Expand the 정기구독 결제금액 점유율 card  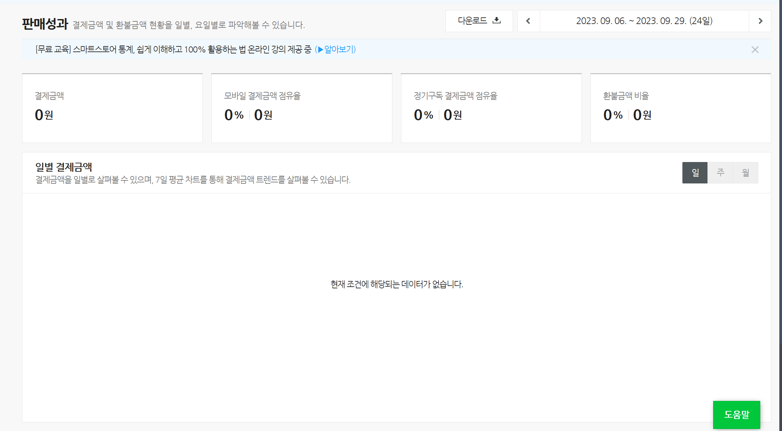pos(491,108)
